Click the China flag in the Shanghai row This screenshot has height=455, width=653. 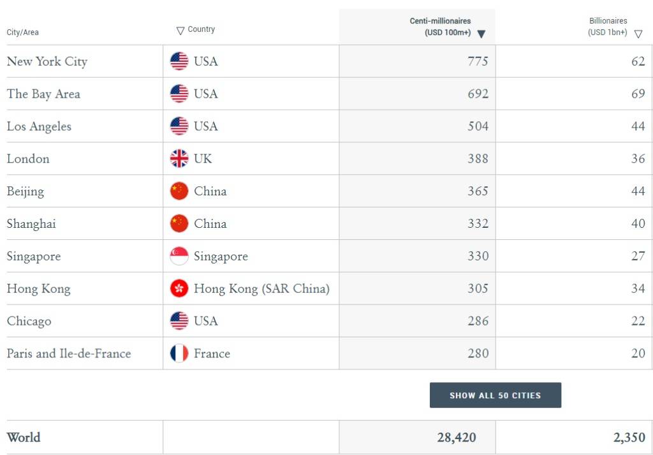pos(179,224)
